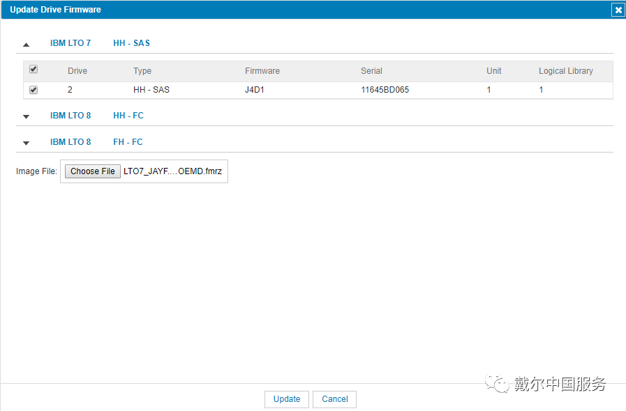Uncheck the checkbox for drive 2
Viewport: 626px width, 411px height.
[x=33, y=90]
